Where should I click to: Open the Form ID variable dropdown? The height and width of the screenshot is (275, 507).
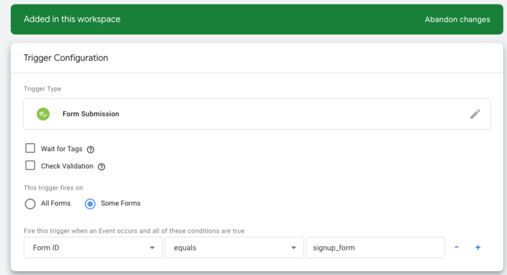pyautogui.click(x=93, y=248)
